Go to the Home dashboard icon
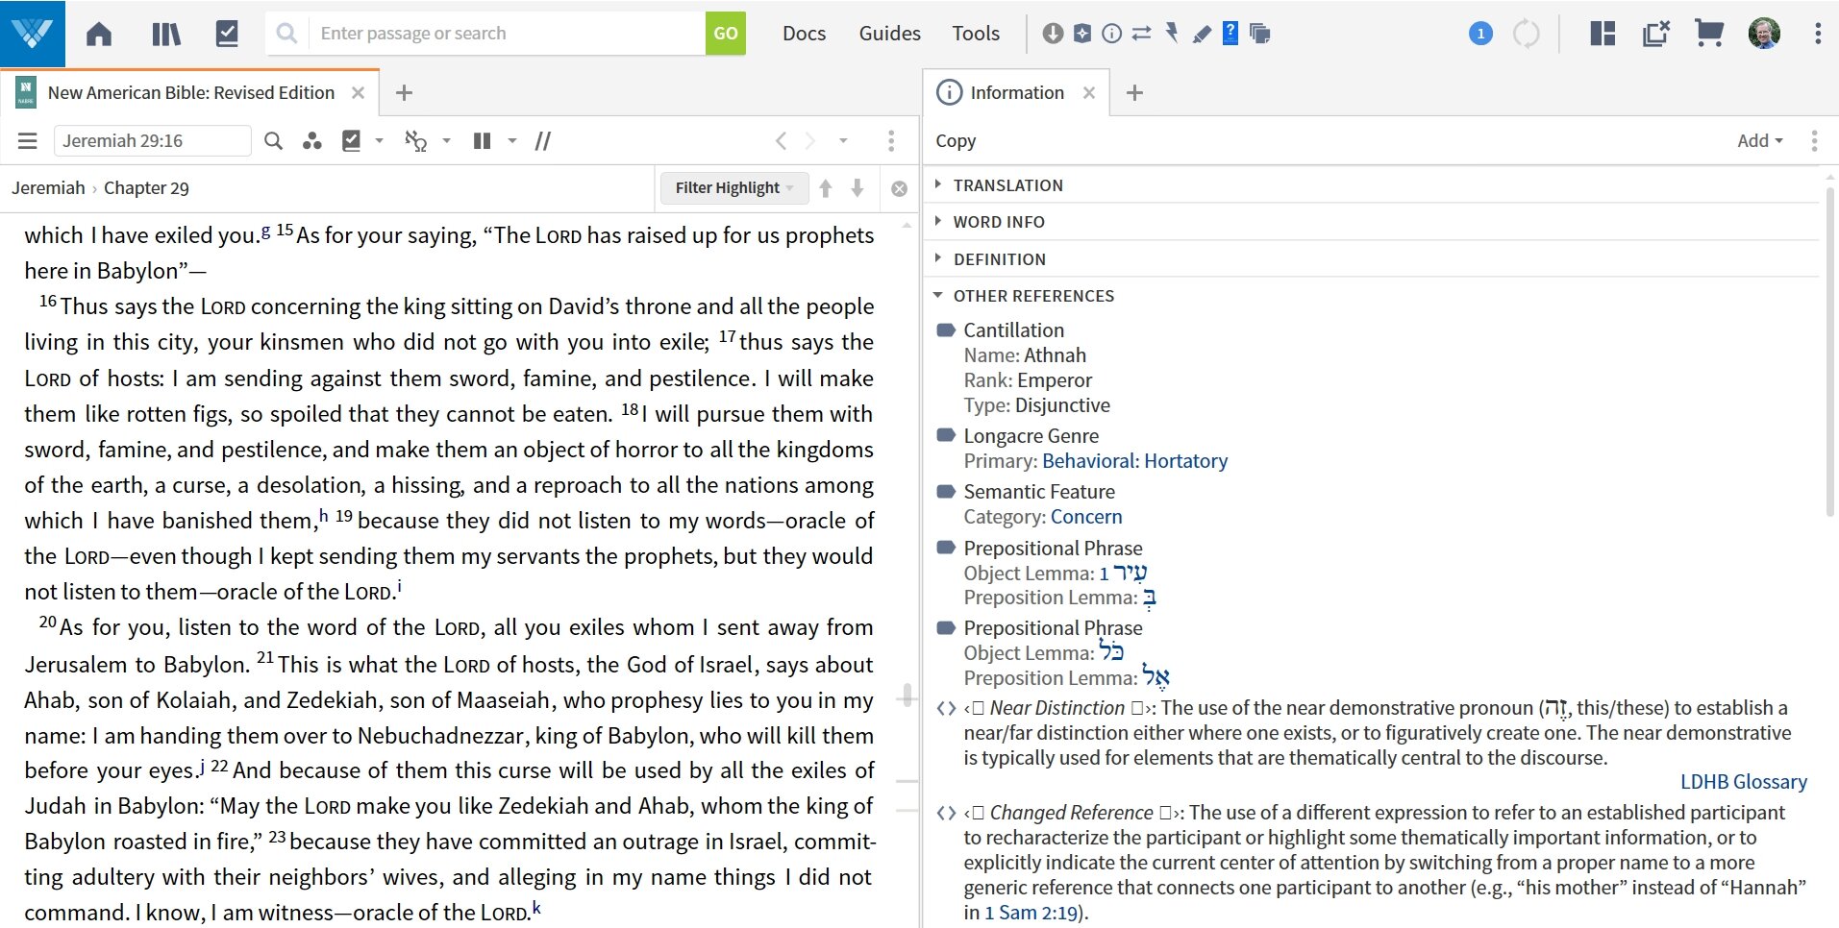 [x=99, y=35]
